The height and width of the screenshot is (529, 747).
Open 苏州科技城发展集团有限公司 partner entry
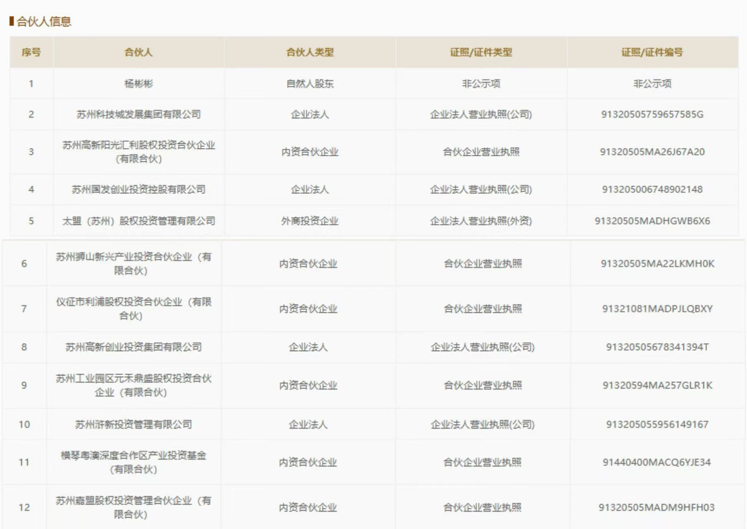[138, 115]
